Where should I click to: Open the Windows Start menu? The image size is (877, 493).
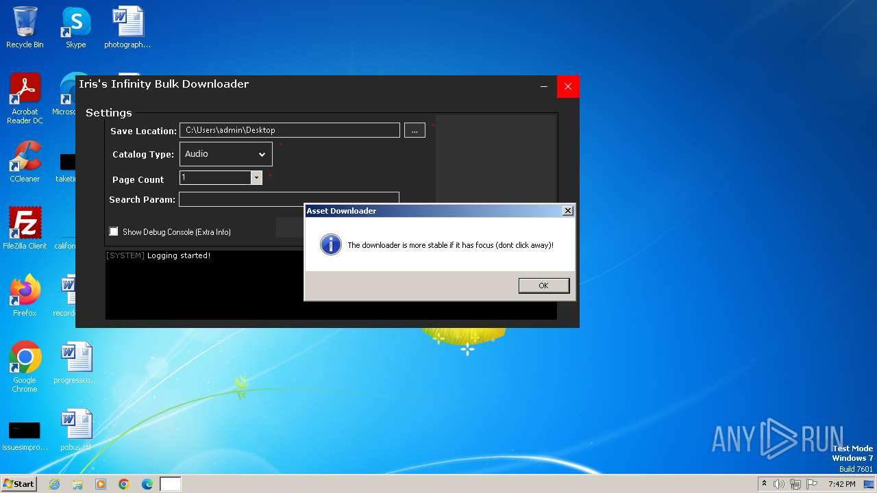(x=19, y=483)
